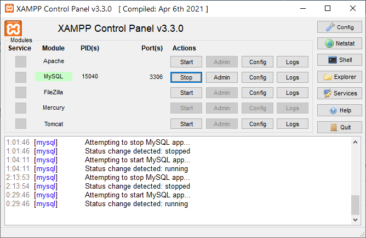The height and width of the screenshot is (238, 366).
Task: Open Services with its icon button
Action: point(339,94)
